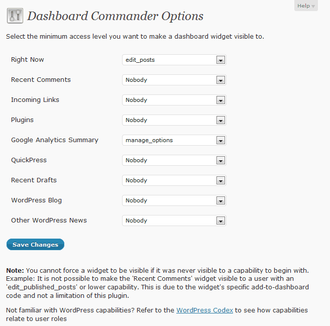Image resolution: width=330 pixels, height=326 pixels.
Task: Click the Recent Drafts arrow button
Action: click(221, 180)
